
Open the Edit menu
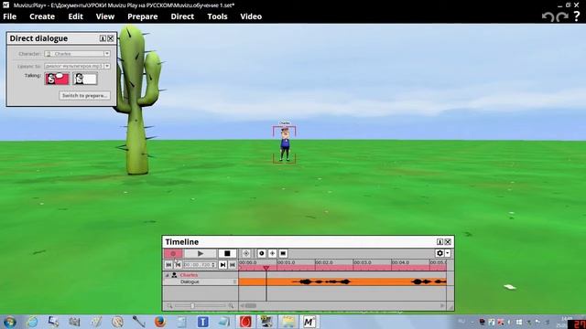click(x=75, y=16)
